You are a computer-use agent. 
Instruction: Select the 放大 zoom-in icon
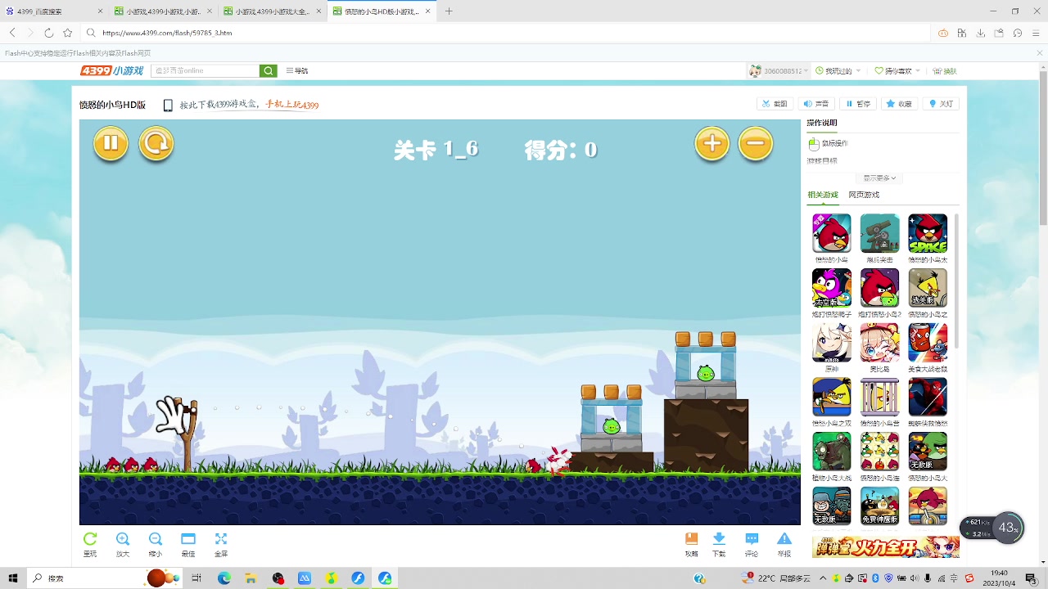click(122, 543)
